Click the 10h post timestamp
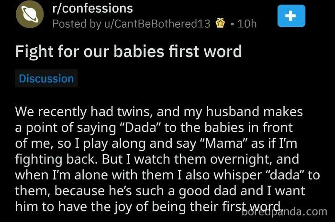Image resolution: width=335 pixels, height=222 pixels. (247, 23)
